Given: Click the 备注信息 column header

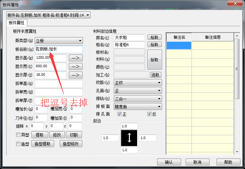Looking at the screenshot, I should [x=213, y=37].
